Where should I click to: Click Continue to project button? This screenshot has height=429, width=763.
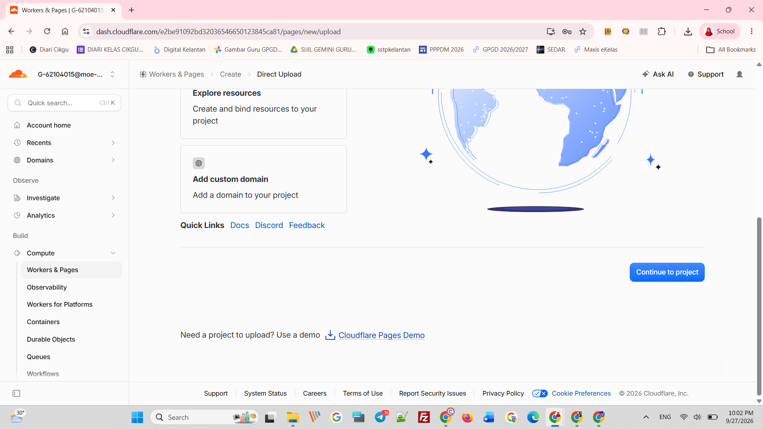coord(667,272)
